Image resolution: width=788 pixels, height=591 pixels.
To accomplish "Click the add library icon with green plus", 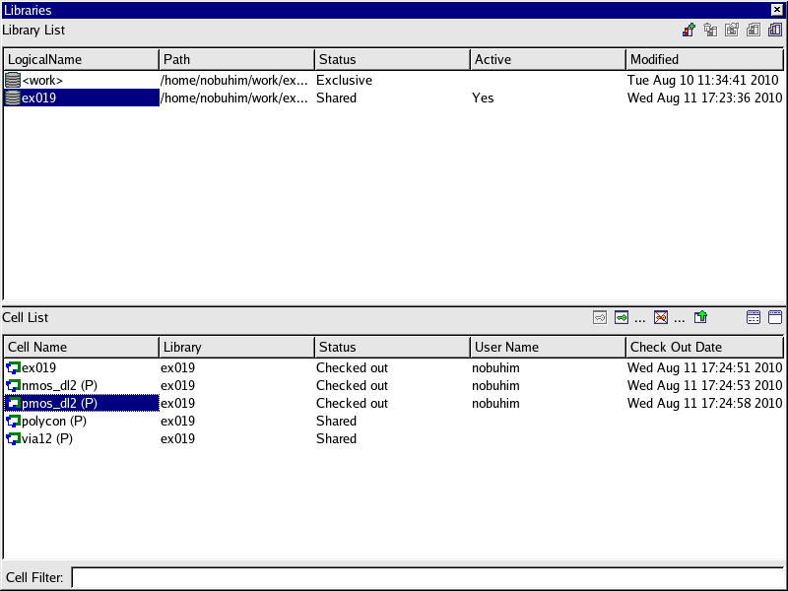I will coord(689,31).
